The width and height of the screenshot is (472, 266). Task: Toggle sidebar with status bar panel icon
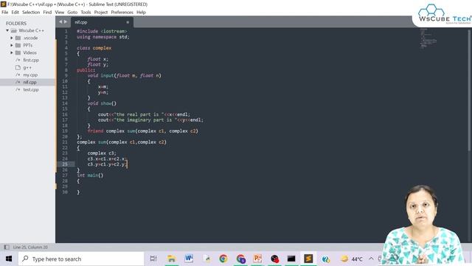point(7,248)
